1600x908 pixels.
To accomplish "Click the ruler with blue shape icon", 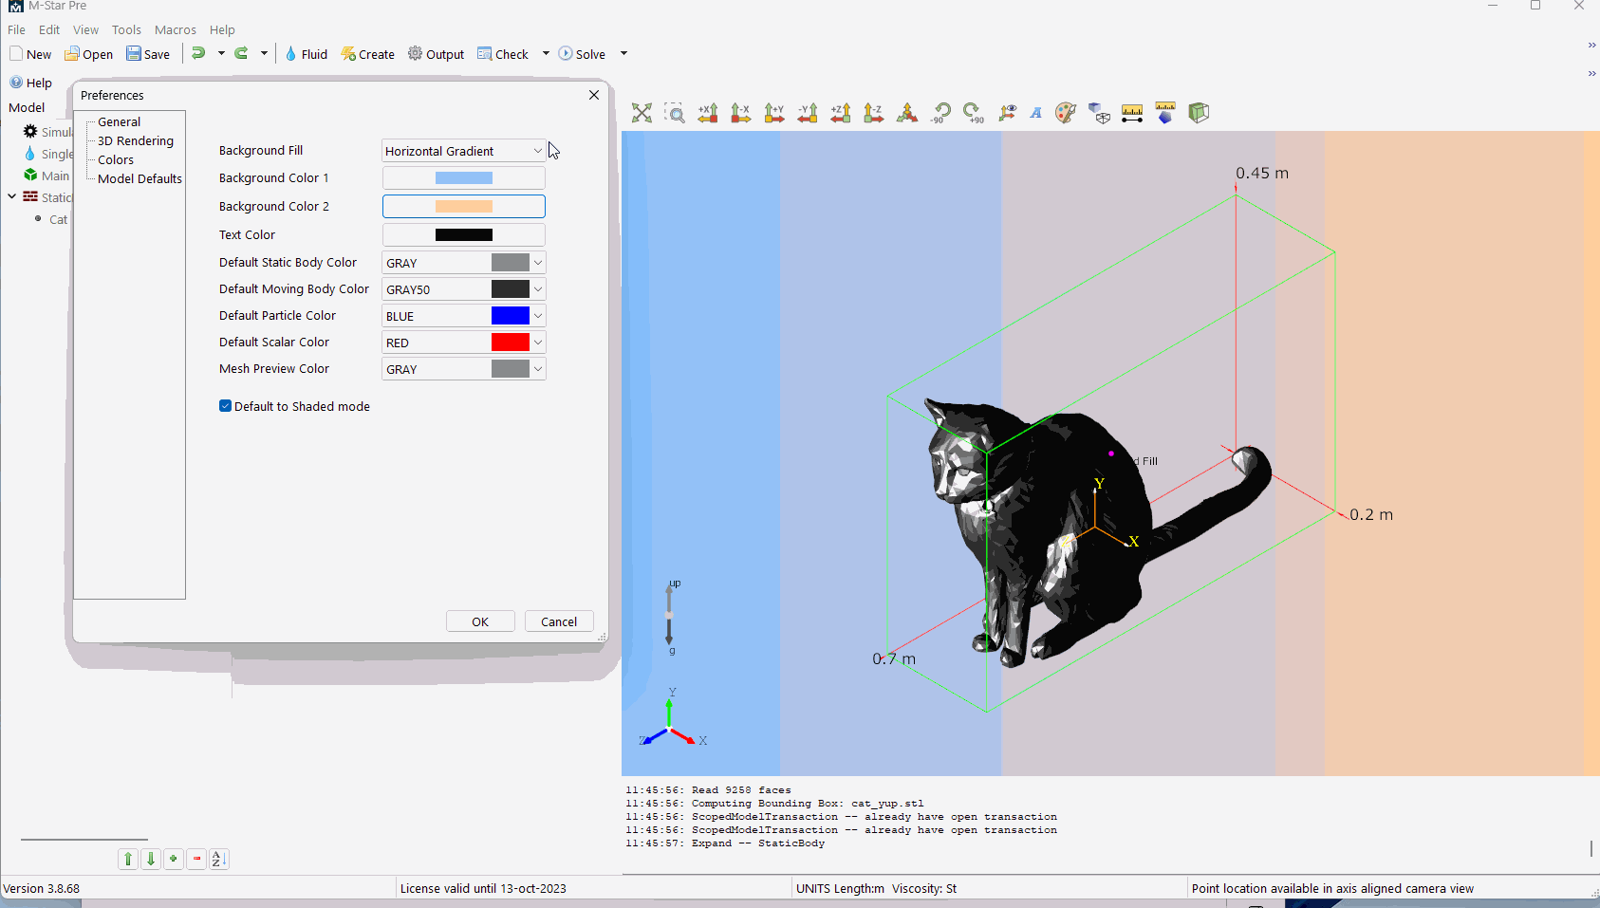I will [x=1165, y=113].
